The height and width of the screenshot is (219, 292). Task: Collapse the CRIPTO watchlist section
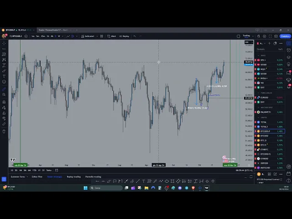pyautogui.click(x=259, y=118)
